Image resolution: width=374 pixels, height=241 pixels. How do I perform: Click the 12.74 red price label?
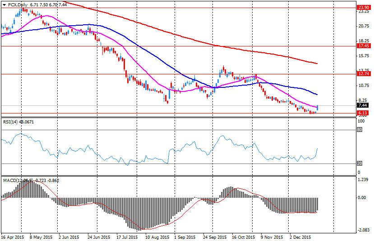pyautogui.click(x=364, y=74)
